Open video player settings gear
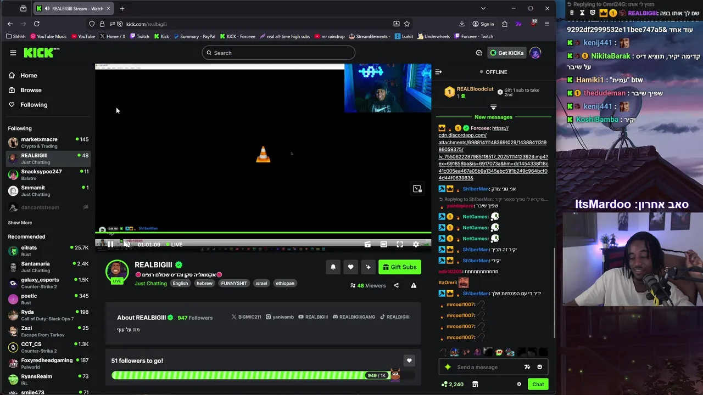The height and width of the screenshot is (395, 703). (x=416, y=245)
